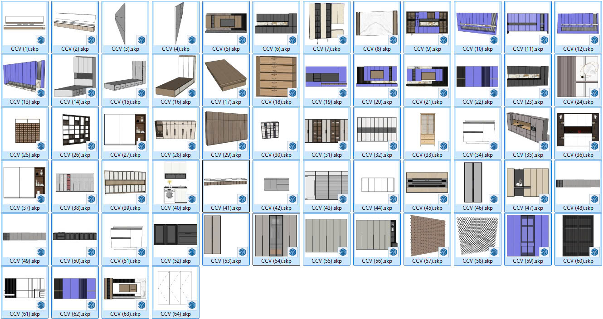Click the file name label CCV (24).skp
This screenshot has height=319, width=603.
click(x=578, y=102)
